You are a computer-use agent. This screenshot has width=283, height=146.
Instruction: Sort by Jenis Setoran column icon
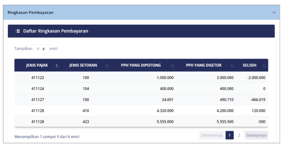pyautogui.click(x=107, y=66)
